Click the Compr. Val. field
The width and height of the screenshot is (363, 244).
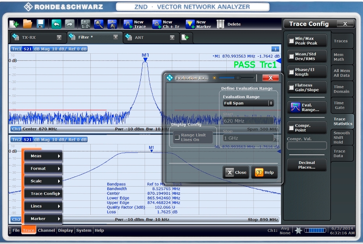tap(307, 146)
